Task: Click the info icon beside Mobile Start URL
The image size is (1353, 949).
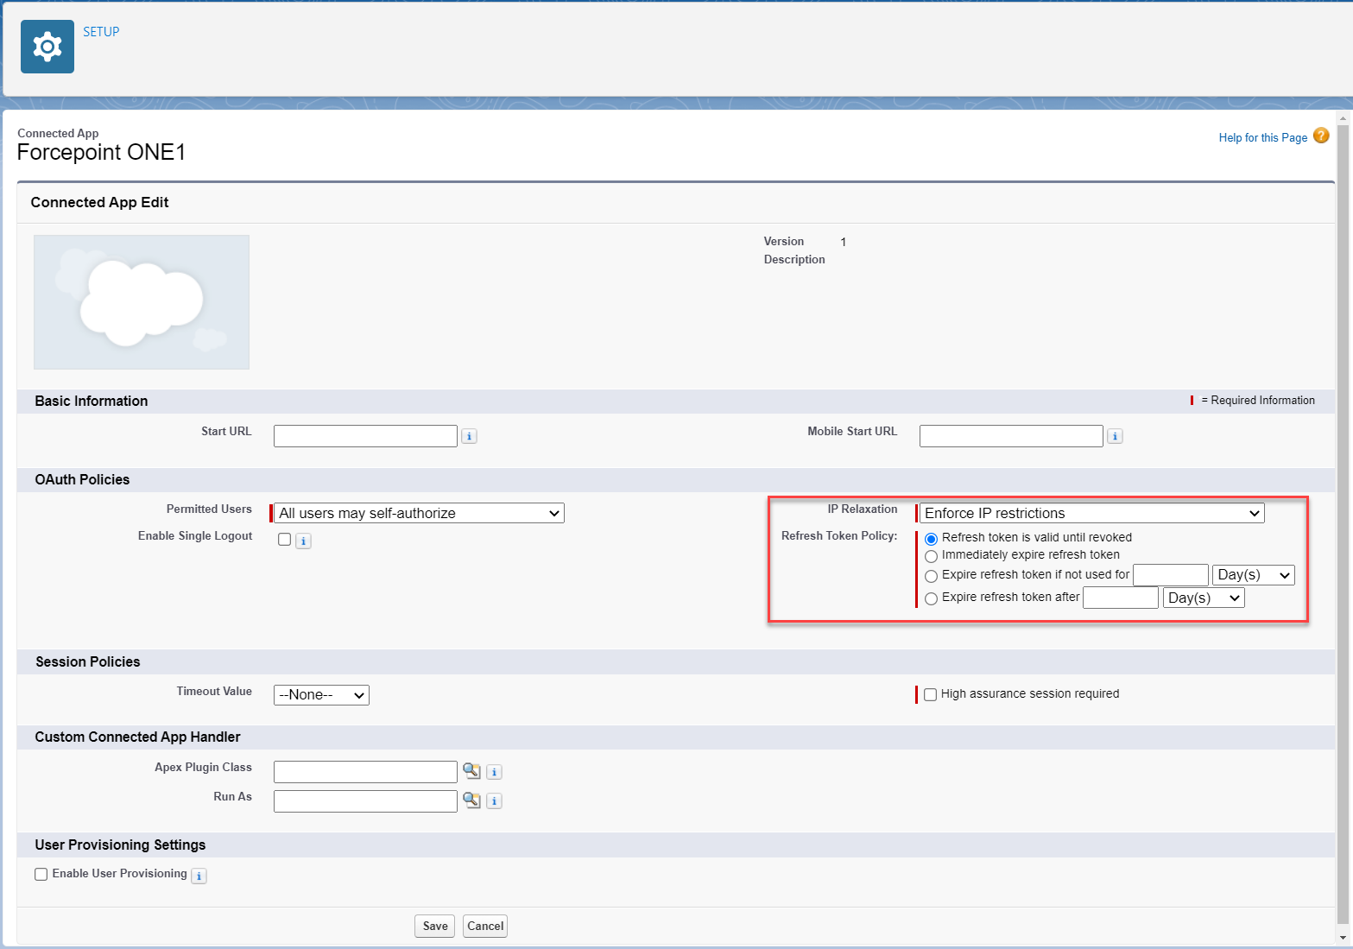Action: tap(1115, 436)
